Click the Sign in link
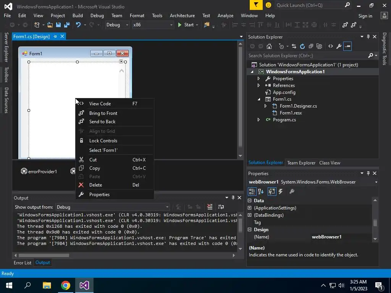This screenshot has width=391, height=293. (x=365, y=16)
